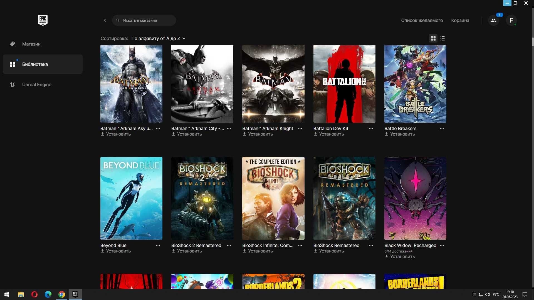
Task: Launch Microsoft Edge from taskbar
Action: click(48, 294)
